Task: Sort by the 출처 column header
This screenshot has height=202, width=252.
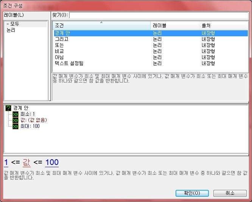Action: 224,25
